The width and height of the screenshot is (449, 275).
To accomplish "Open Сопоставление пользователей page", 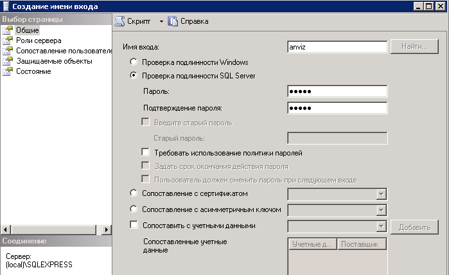I will click(x=64, y=51).
